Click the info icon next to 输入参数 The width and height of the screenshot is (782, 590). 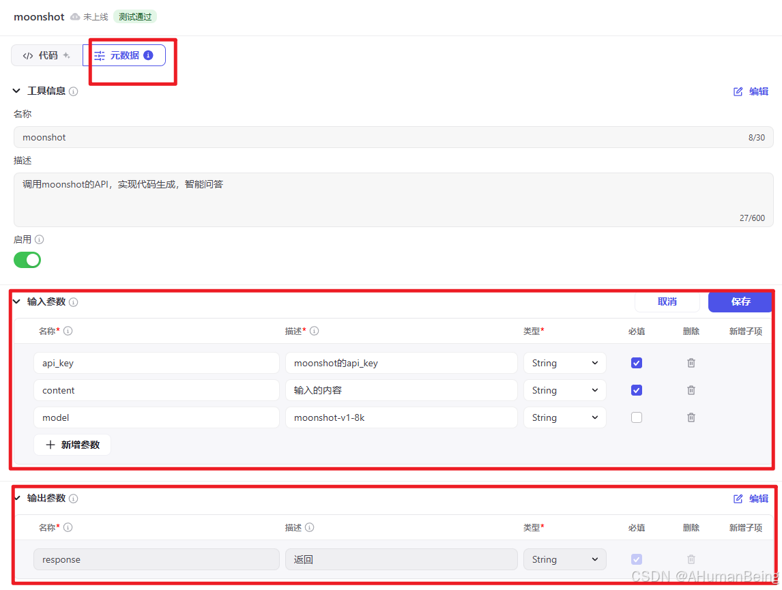click(74, 301)
